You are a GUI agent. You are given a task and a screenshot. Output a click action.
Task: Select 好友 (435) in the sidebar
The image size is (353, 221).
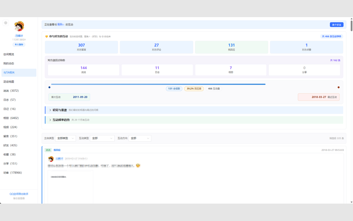[x=19, y=145]
